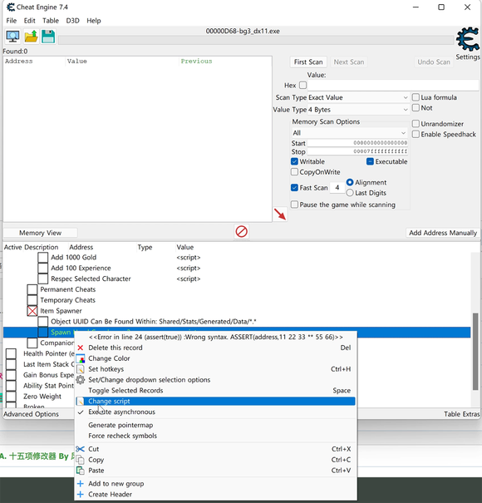Click the Change Color palette icon
The width and height of the screenshot is (482, 503).
point(81,358)
